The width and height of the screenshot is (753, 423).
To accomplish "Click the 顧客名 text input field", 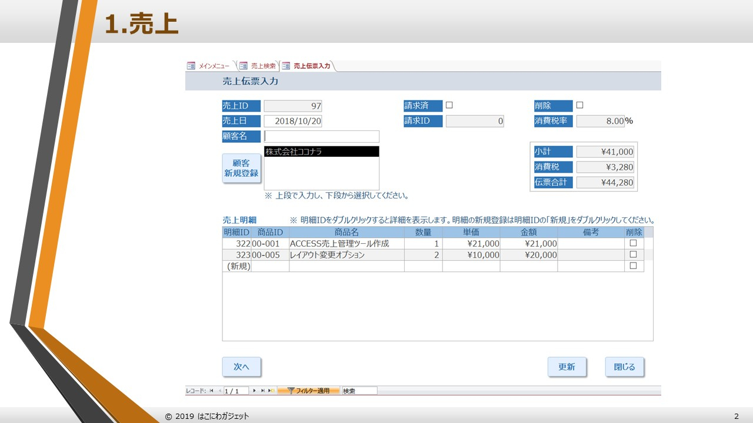I will tap(321, 136).
